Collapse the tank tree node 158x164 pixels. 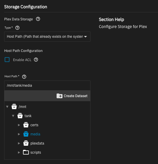(x=13, y=116)
